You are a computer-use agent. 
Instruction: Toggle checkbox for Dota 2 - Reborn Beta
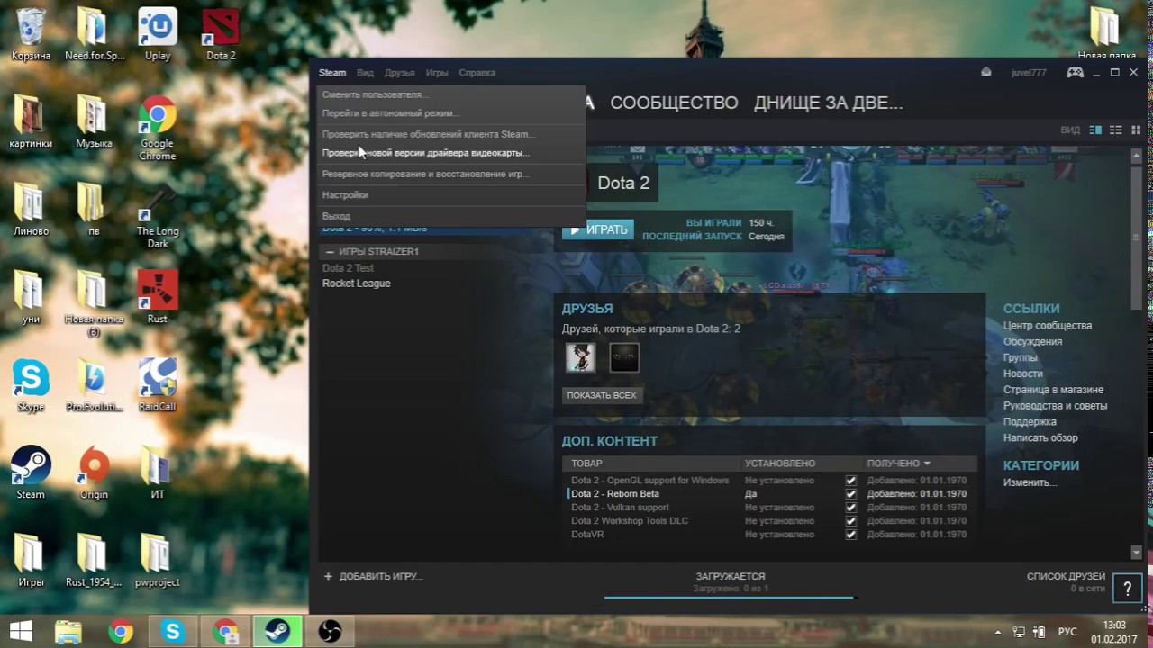pos(851,494)
